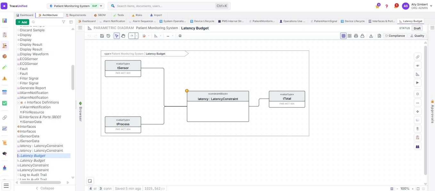Screen dimensions: 435x191
Task: Click the download export icon
Action: [371, 36]
